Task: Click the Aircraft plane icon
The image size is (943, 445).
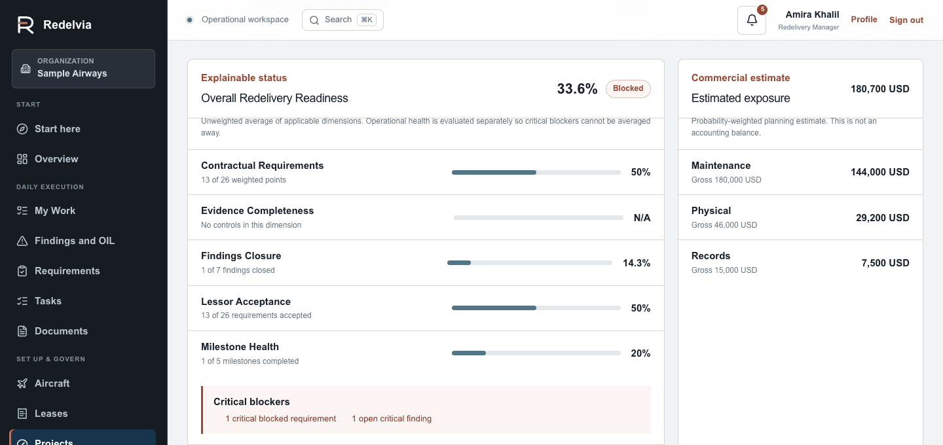Action: pos(22,383)
